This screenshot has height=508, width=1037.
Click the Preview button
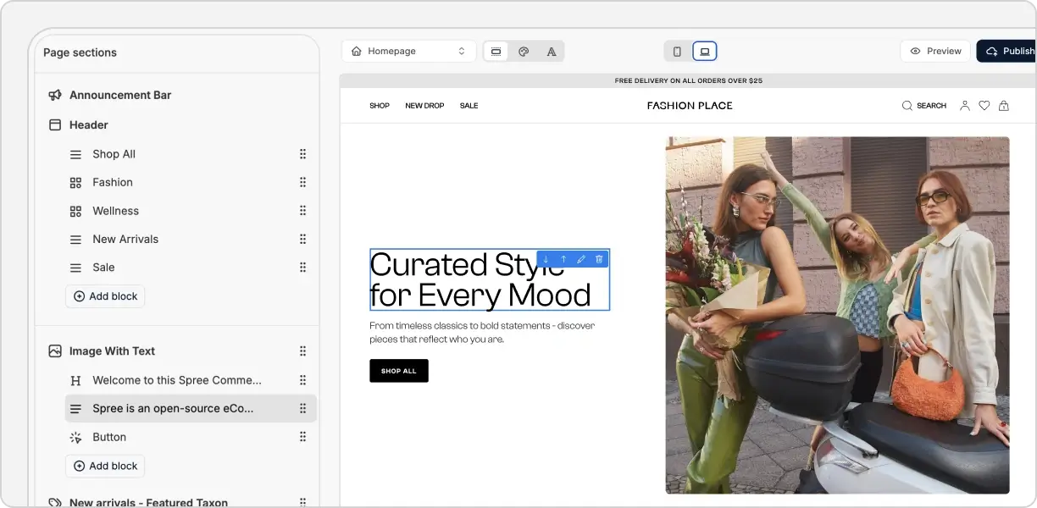(935, 51)
